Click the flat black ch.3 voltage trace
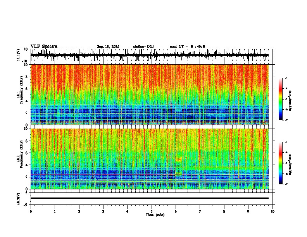Image resolution: width=307 pixels, height=237 pixels. pyautogui.click(x=150, y=198)
